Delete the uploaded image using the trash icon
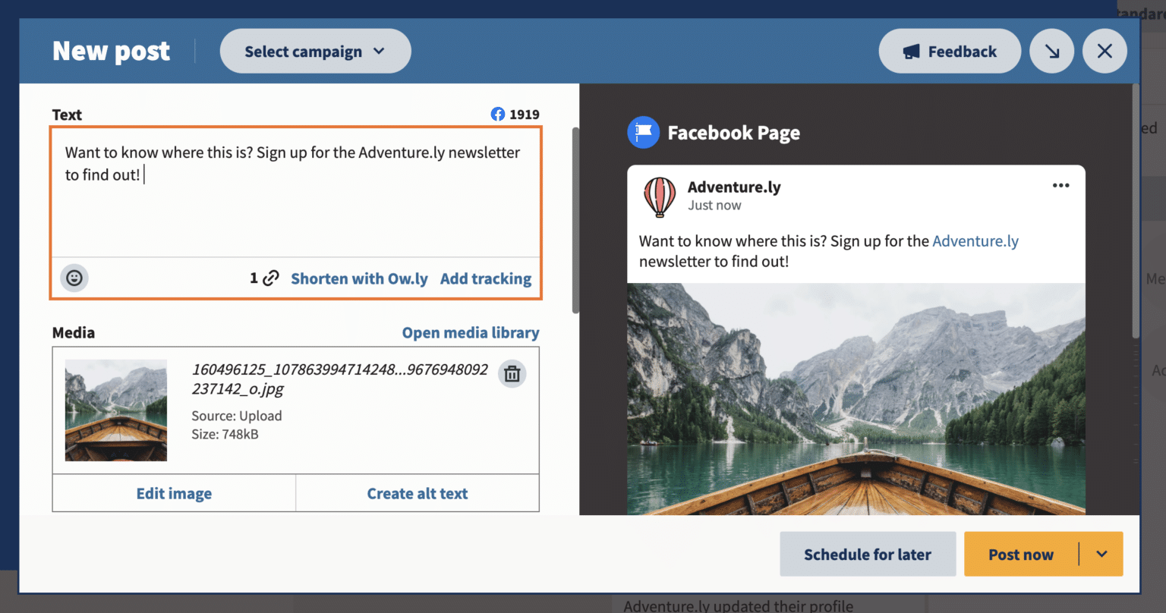Image resolution: width=1166 pixels, height=613 pixels. point(512,373)
